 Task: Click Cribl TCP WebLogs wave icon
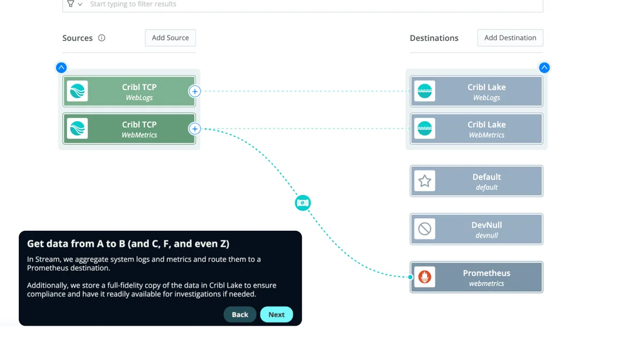coord(78,92)
